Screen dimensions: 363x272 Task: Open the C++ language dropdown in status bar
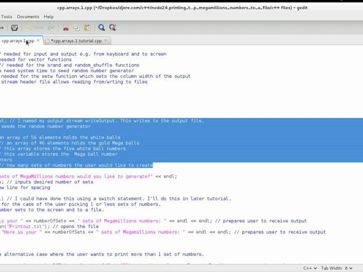tap(310, 268)
